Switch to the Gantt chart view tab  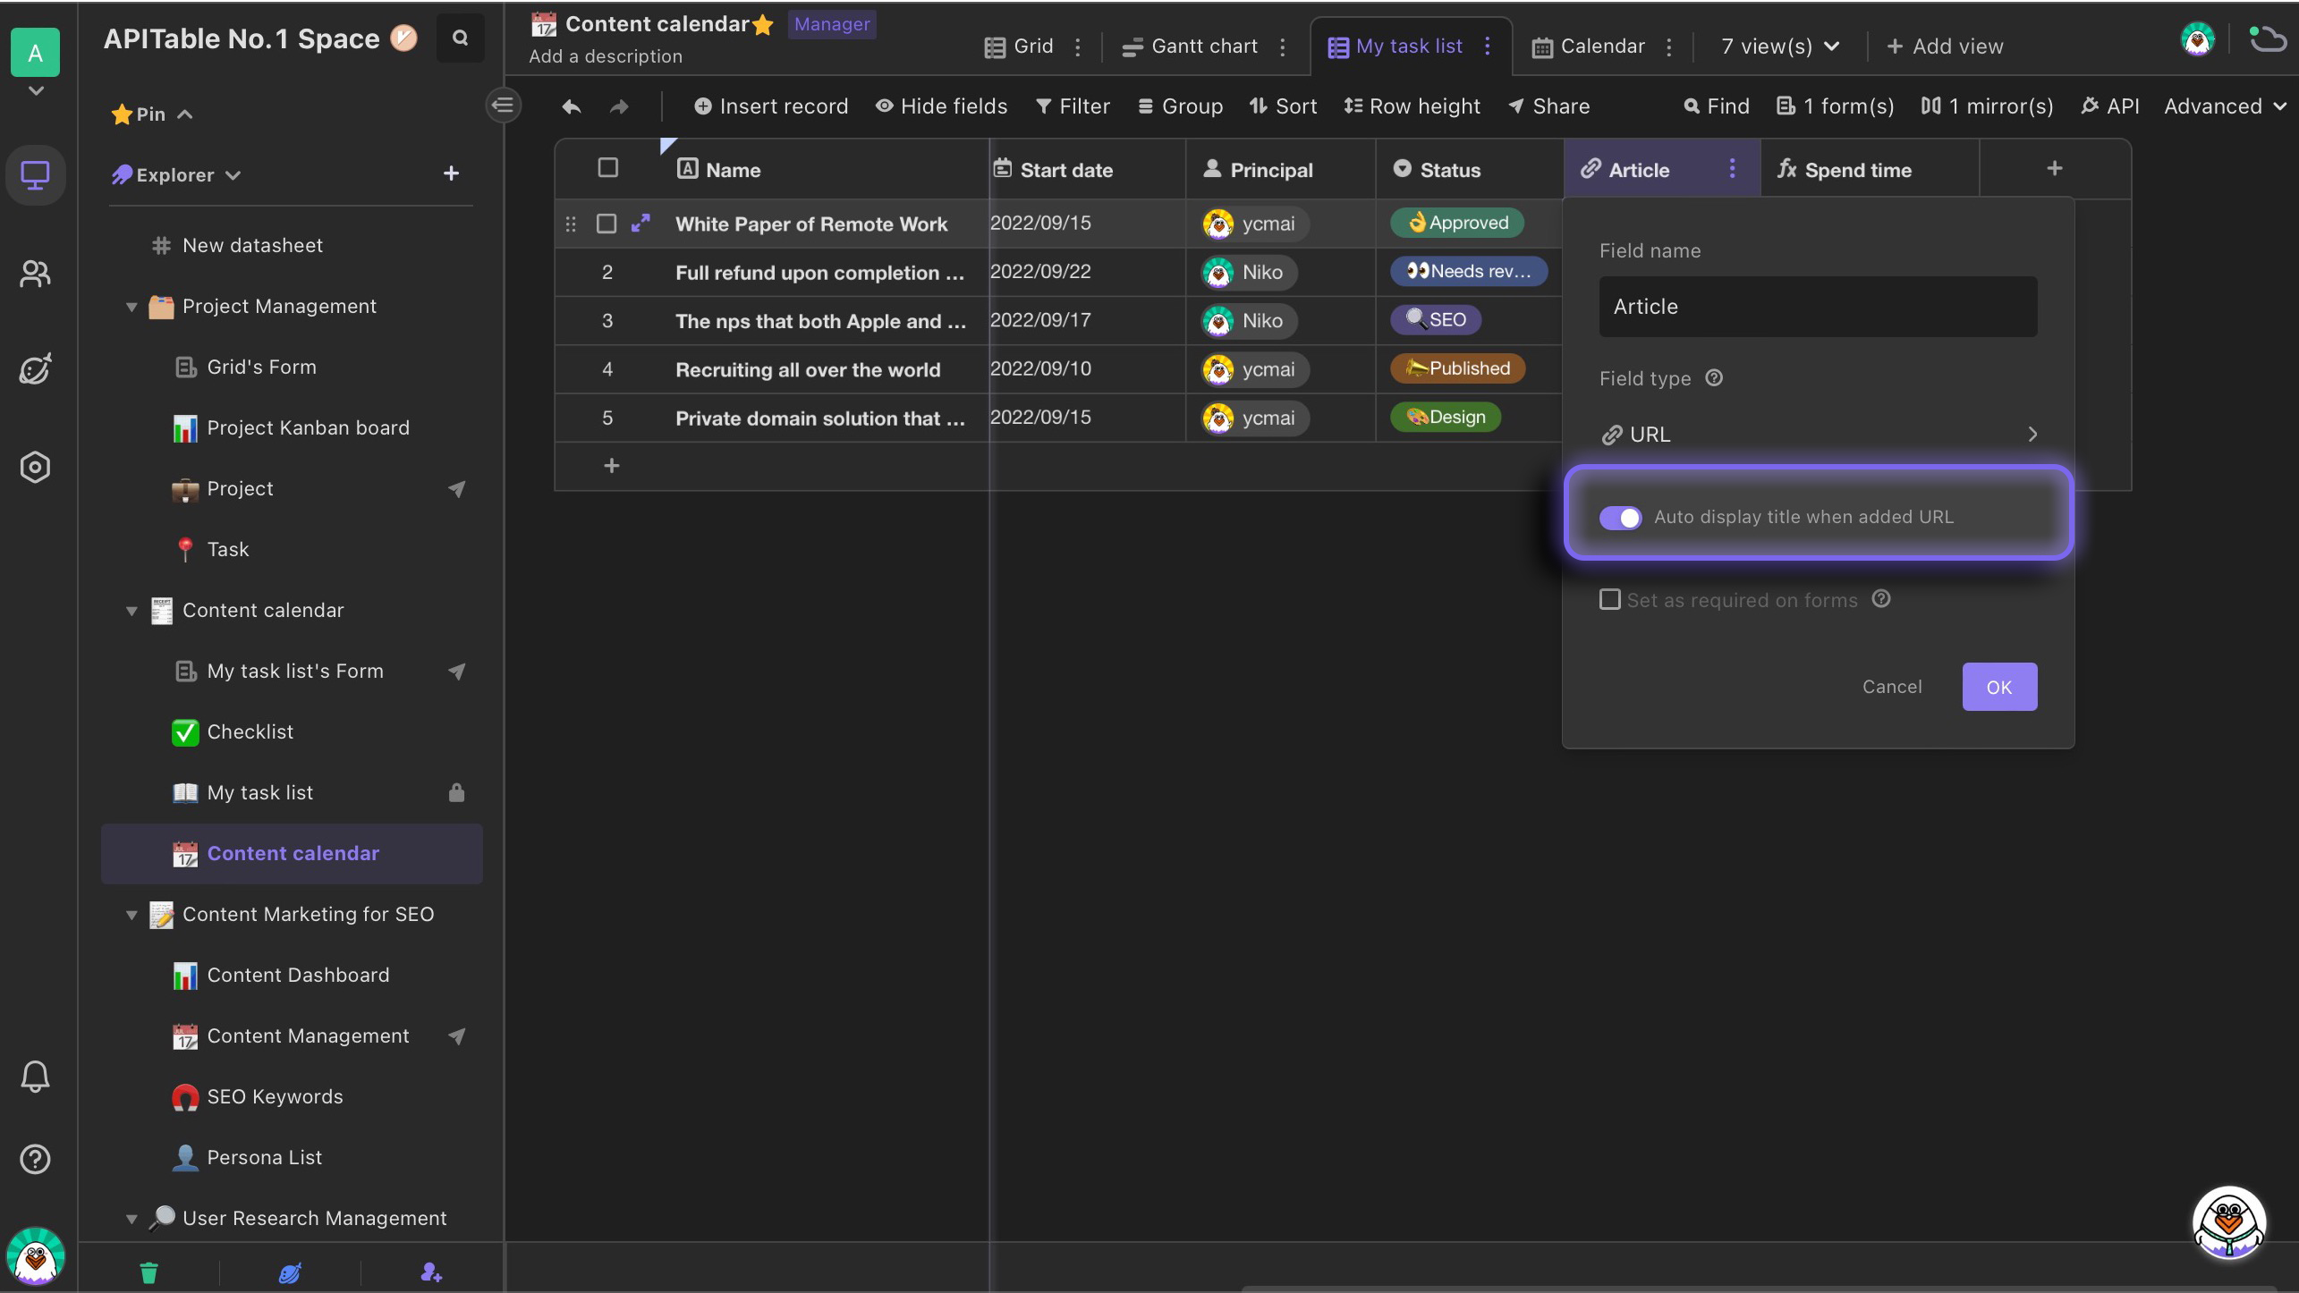[x=1205, y=46]
